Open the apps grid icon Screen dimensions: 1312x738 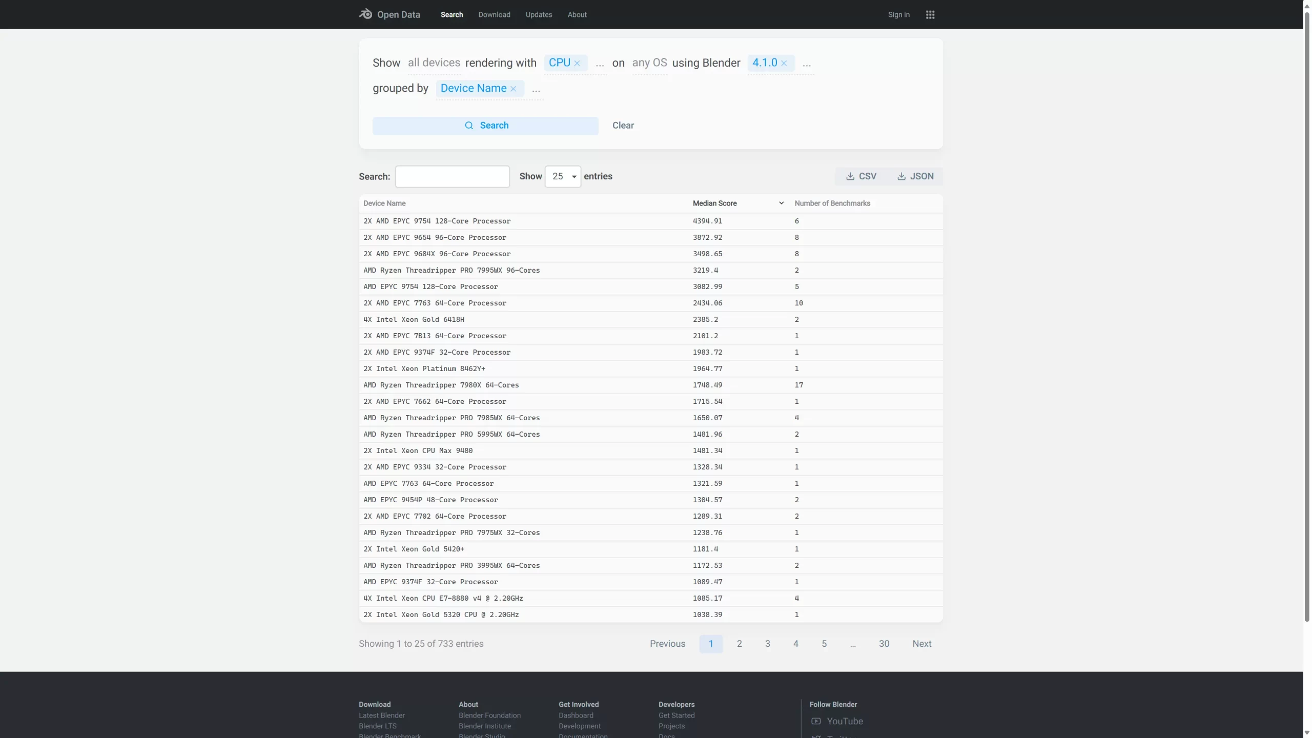[930, 15]
